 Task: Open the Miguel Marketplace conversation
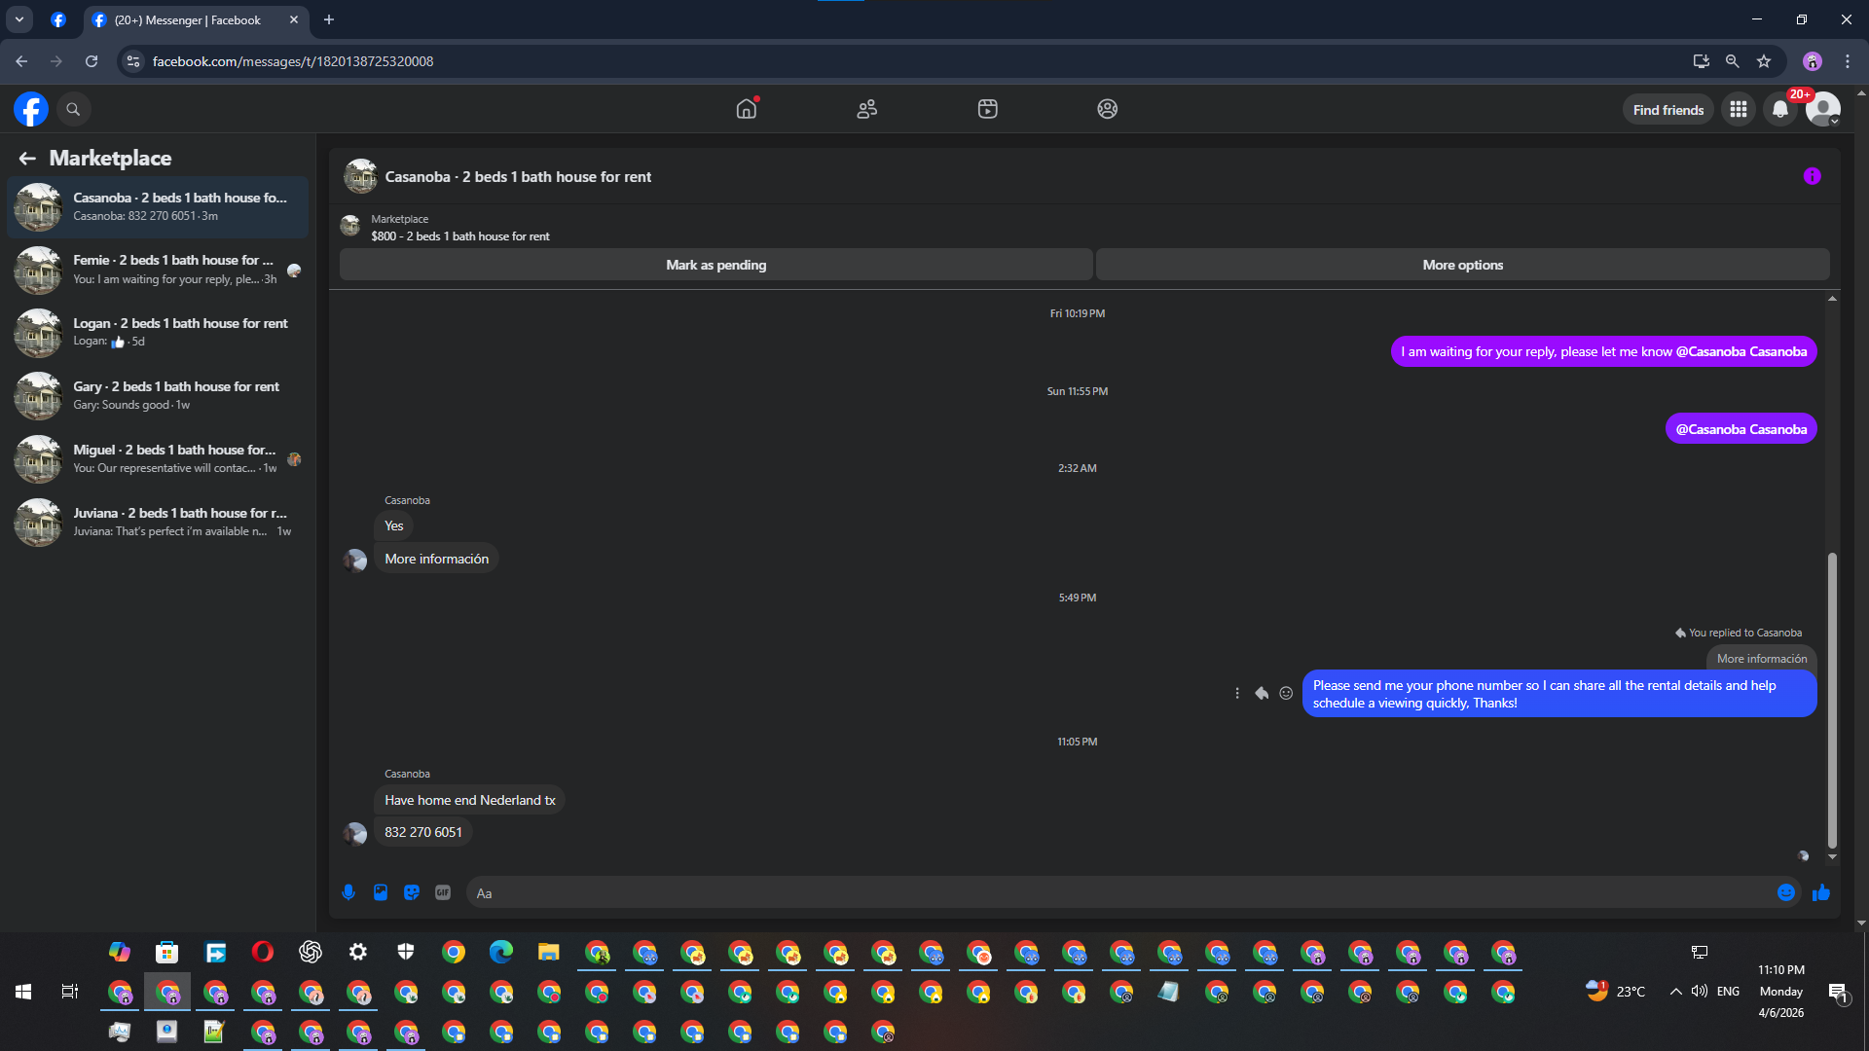(158, 459)
